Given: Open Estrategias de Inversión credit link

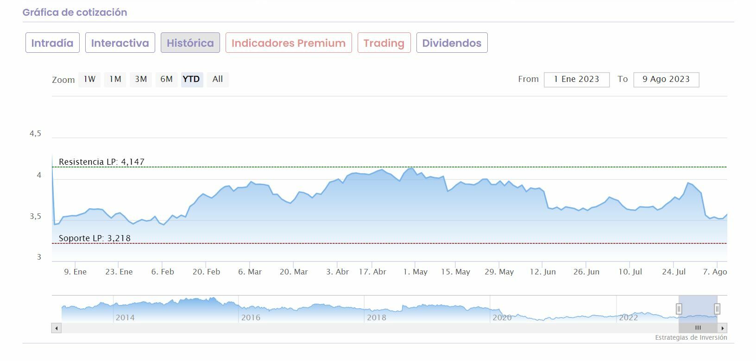Looking at the screenshot, I should pos(691,337).
